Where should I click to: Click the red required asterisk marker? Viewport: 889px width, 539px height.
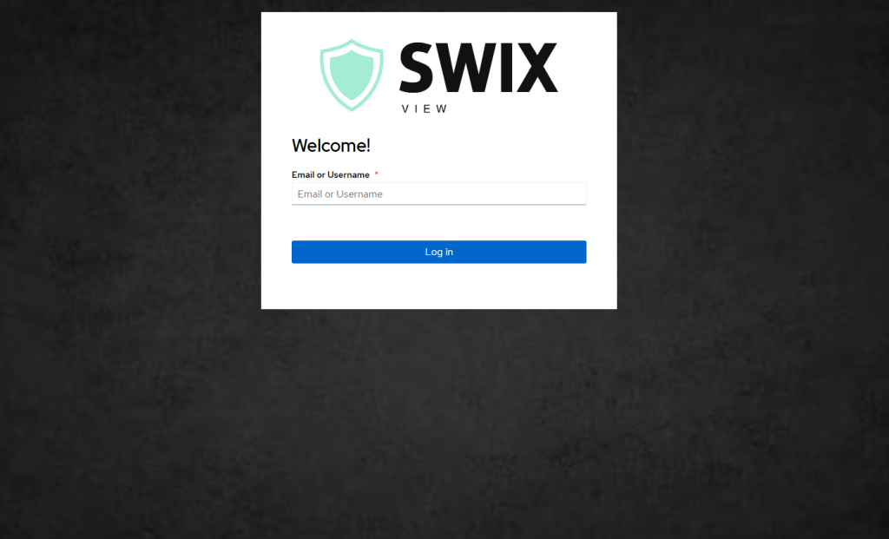click(x=377, y=174)
